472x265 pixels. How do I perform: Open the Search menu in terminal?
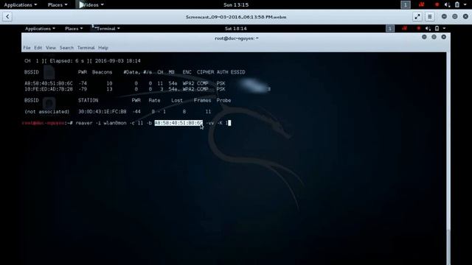66,48
